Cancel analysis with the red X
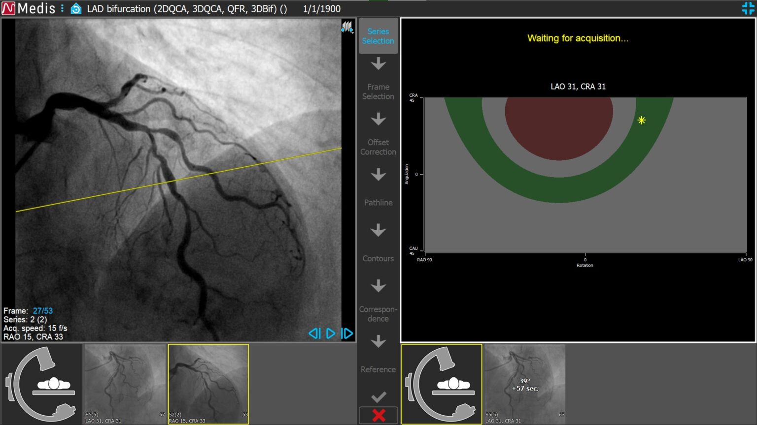The height and width of the screenshot is (425, 757). tap(378, 415)
